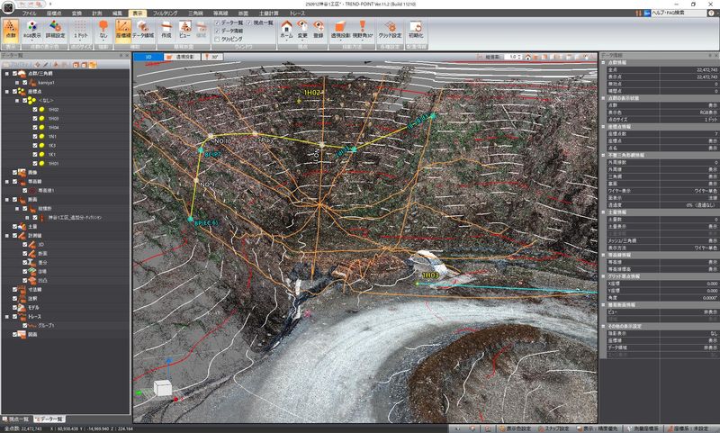Uncheck the 1H02 coordinate point checkbox
This screenshot has width=720, height=433.
tap(35, 110)
